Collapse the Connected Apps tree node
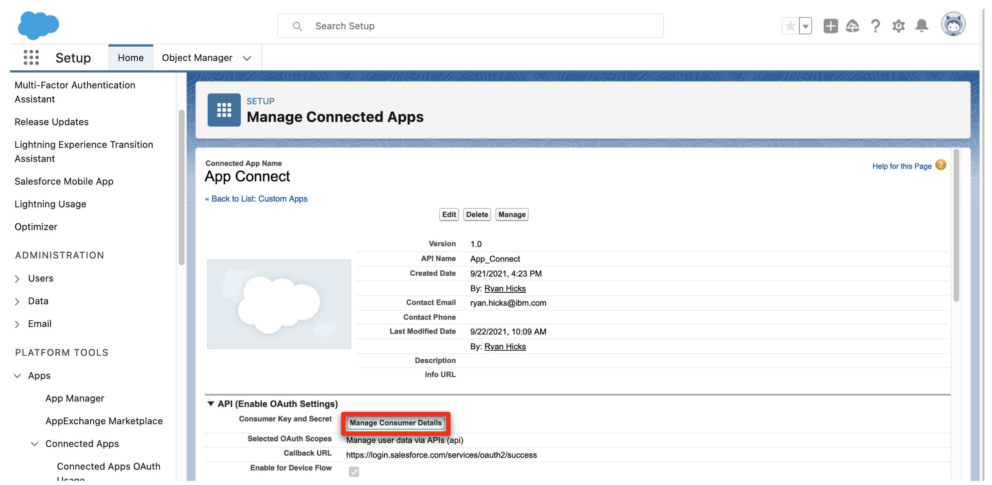This screenshot has height=485, width=992. pos(35,444)
